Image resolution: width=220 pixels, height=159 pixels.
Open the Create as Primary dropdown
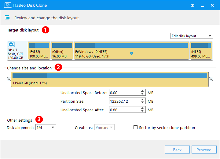click(105, 127)
